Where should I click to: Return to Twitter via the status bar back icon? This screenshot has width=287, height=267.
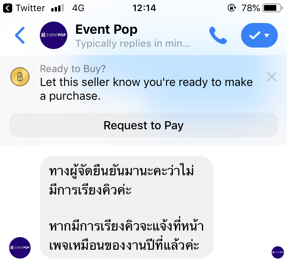[8, 8]
